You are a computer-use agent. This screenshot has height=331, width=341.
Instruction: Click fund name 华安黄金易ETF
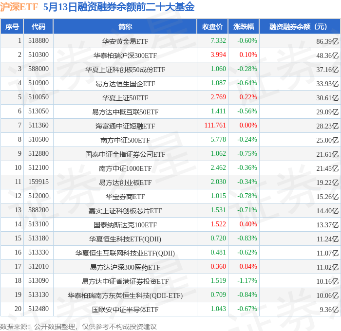tap(125, 41)
